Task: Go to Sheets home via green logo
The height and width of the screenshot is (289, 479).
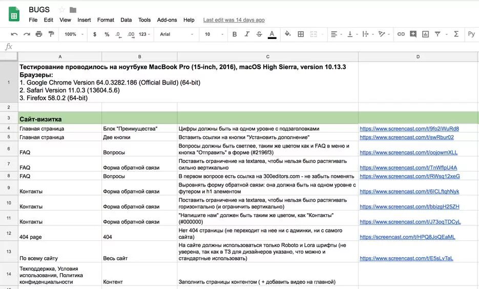Action: click(x=14, y=15)
